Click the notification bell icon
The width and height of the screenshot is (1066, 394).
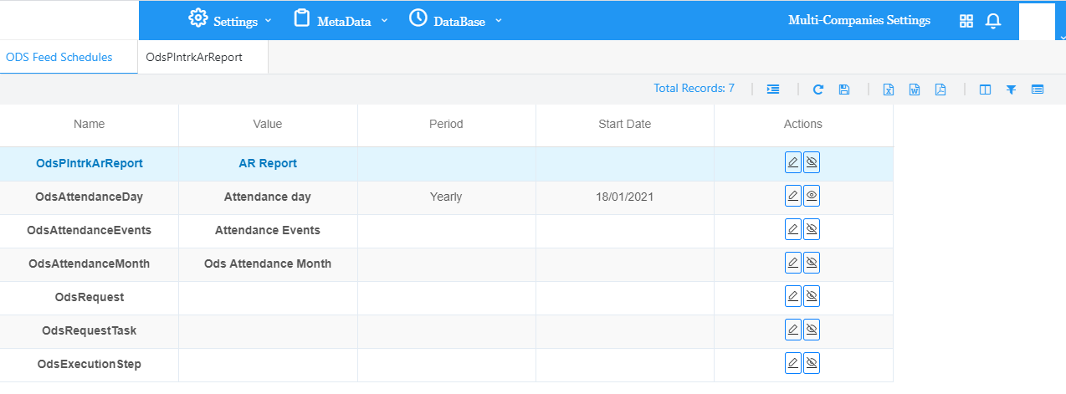click(x=993, y=22)
